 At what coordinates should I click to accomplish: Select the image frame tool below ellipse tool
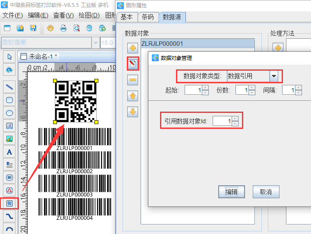[x=9, y=126]
